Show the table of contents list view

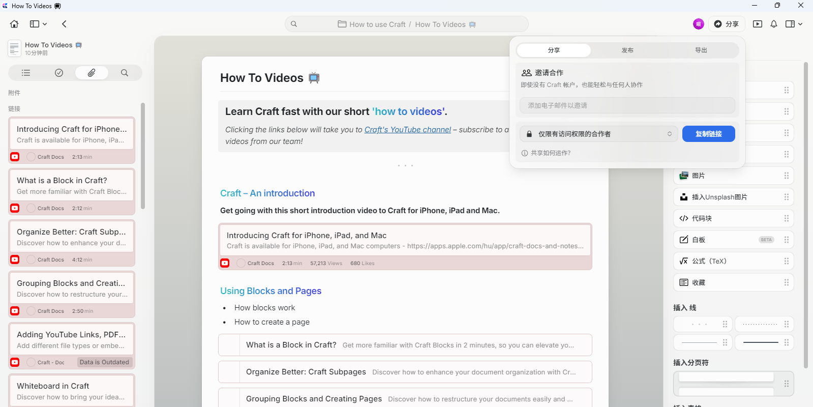(x=26, y=73)
